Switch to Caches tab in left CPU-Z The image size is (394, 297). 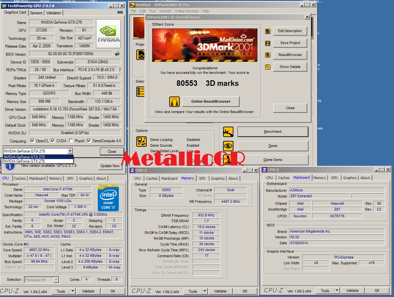coord(20,178)
